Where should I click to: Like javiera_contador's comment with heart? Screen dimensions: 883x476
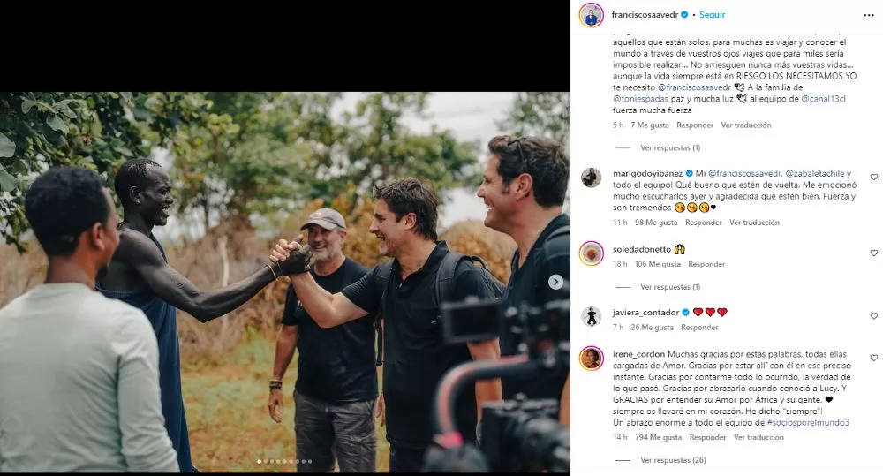click(874, 315)
